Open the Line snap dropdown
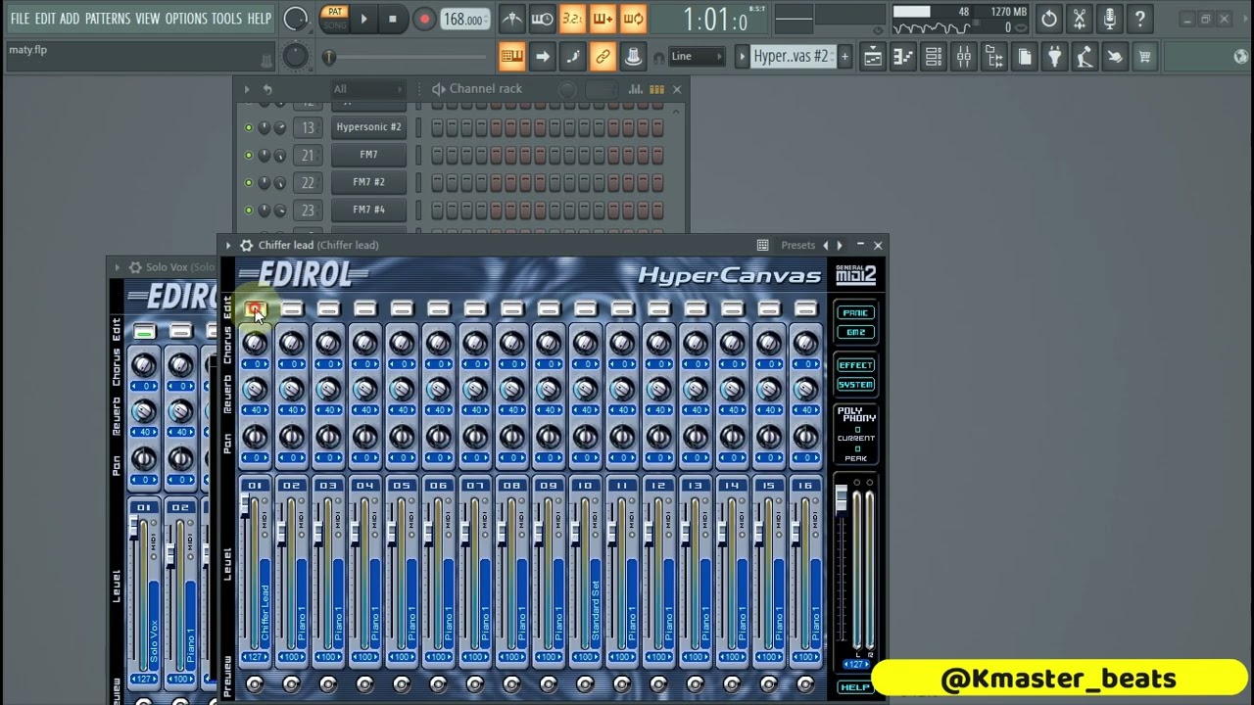 [x=696, y=57]
